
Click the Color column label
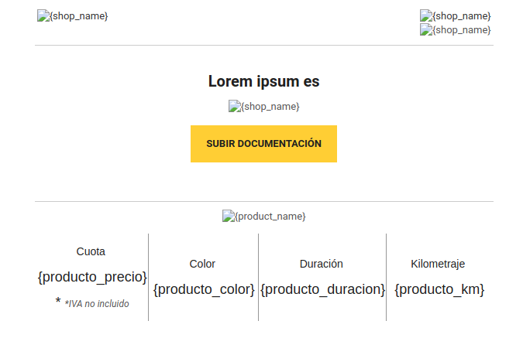(x=202, y=264)
